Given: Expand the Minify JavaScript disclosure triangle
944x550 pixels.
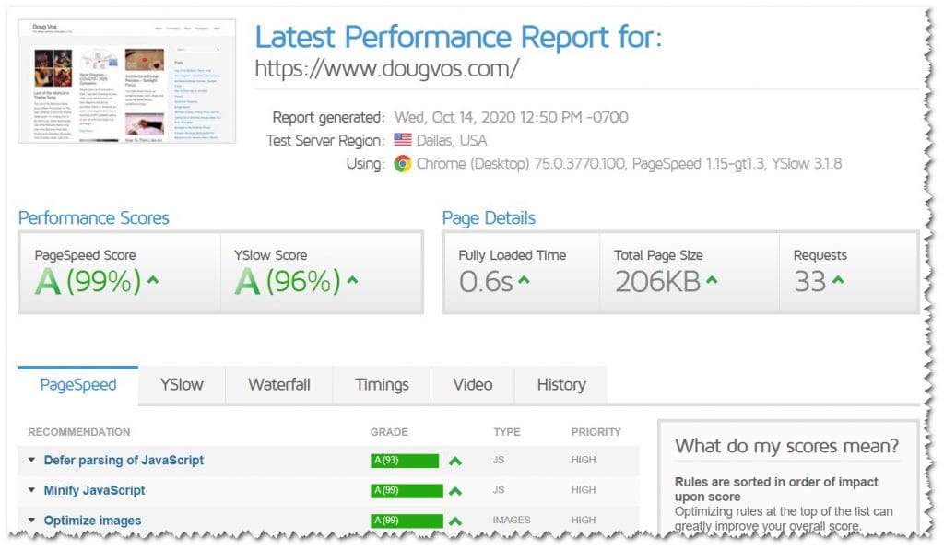Looking at the screenshot, I should 31,490.
